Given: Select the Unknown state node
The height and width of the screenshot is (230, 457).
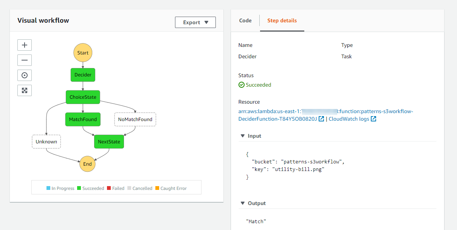Looking at the screenshot, I should (x=46, y=141).
